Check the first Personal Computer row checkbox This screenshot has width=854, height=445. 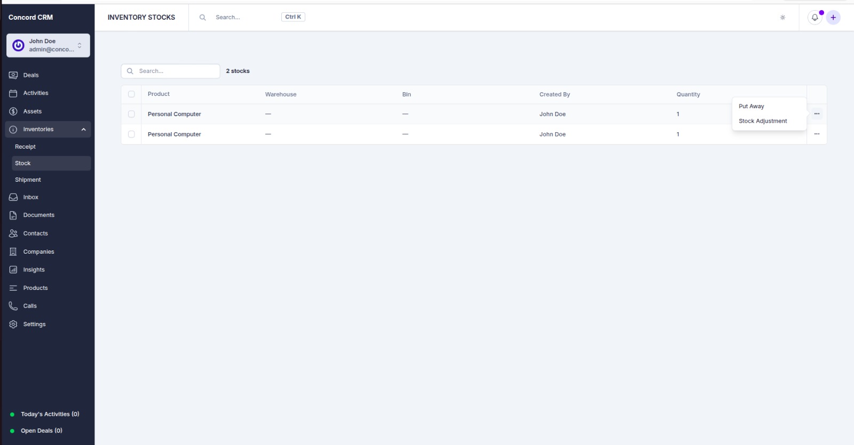pos(131,114)
